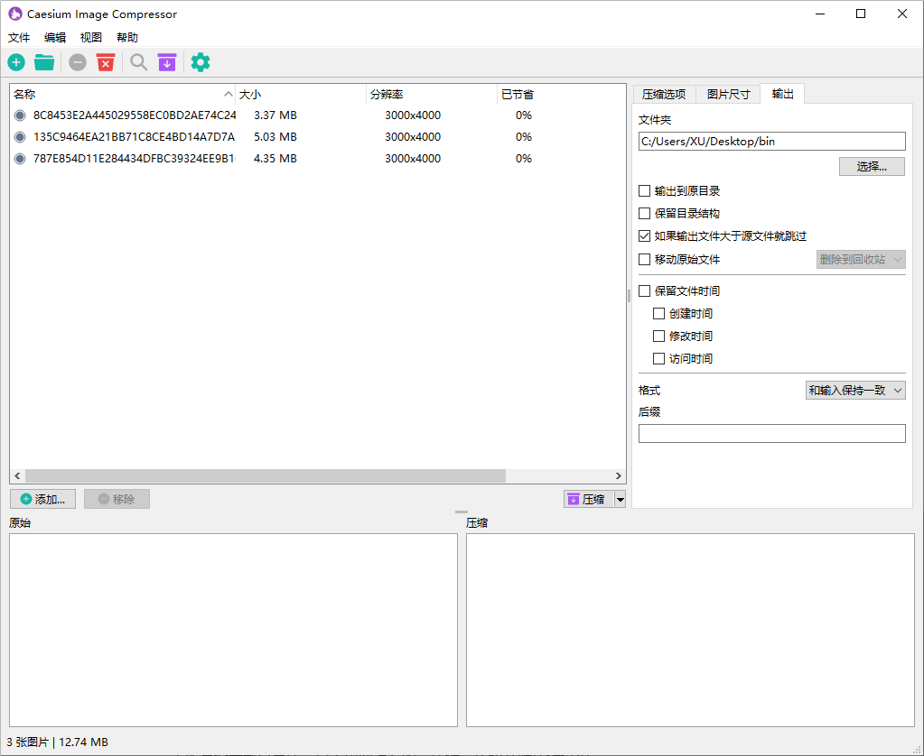
Task: Open the 格式 dropdown showing 和输入保持一致
Action: click(x=854, y=391)
